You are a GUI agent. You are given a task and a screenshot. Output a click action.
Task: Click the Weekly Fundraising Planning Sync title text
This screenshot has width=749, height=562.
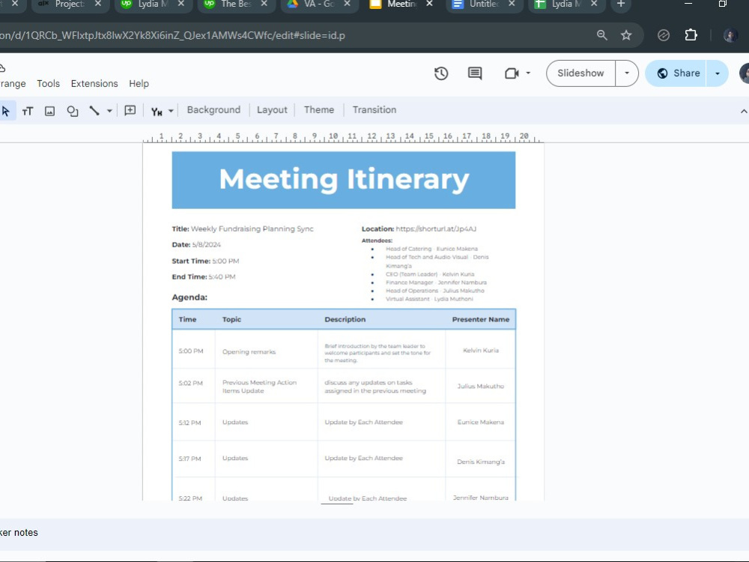252,229
